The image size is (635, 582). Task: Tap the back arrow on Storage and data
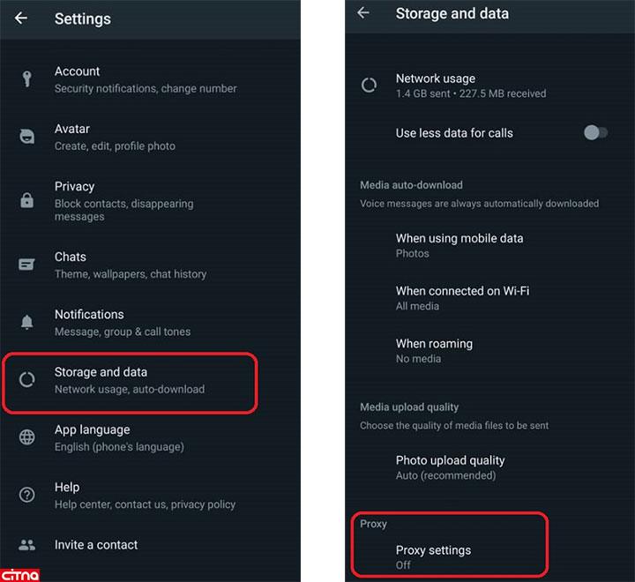(363, 13)
